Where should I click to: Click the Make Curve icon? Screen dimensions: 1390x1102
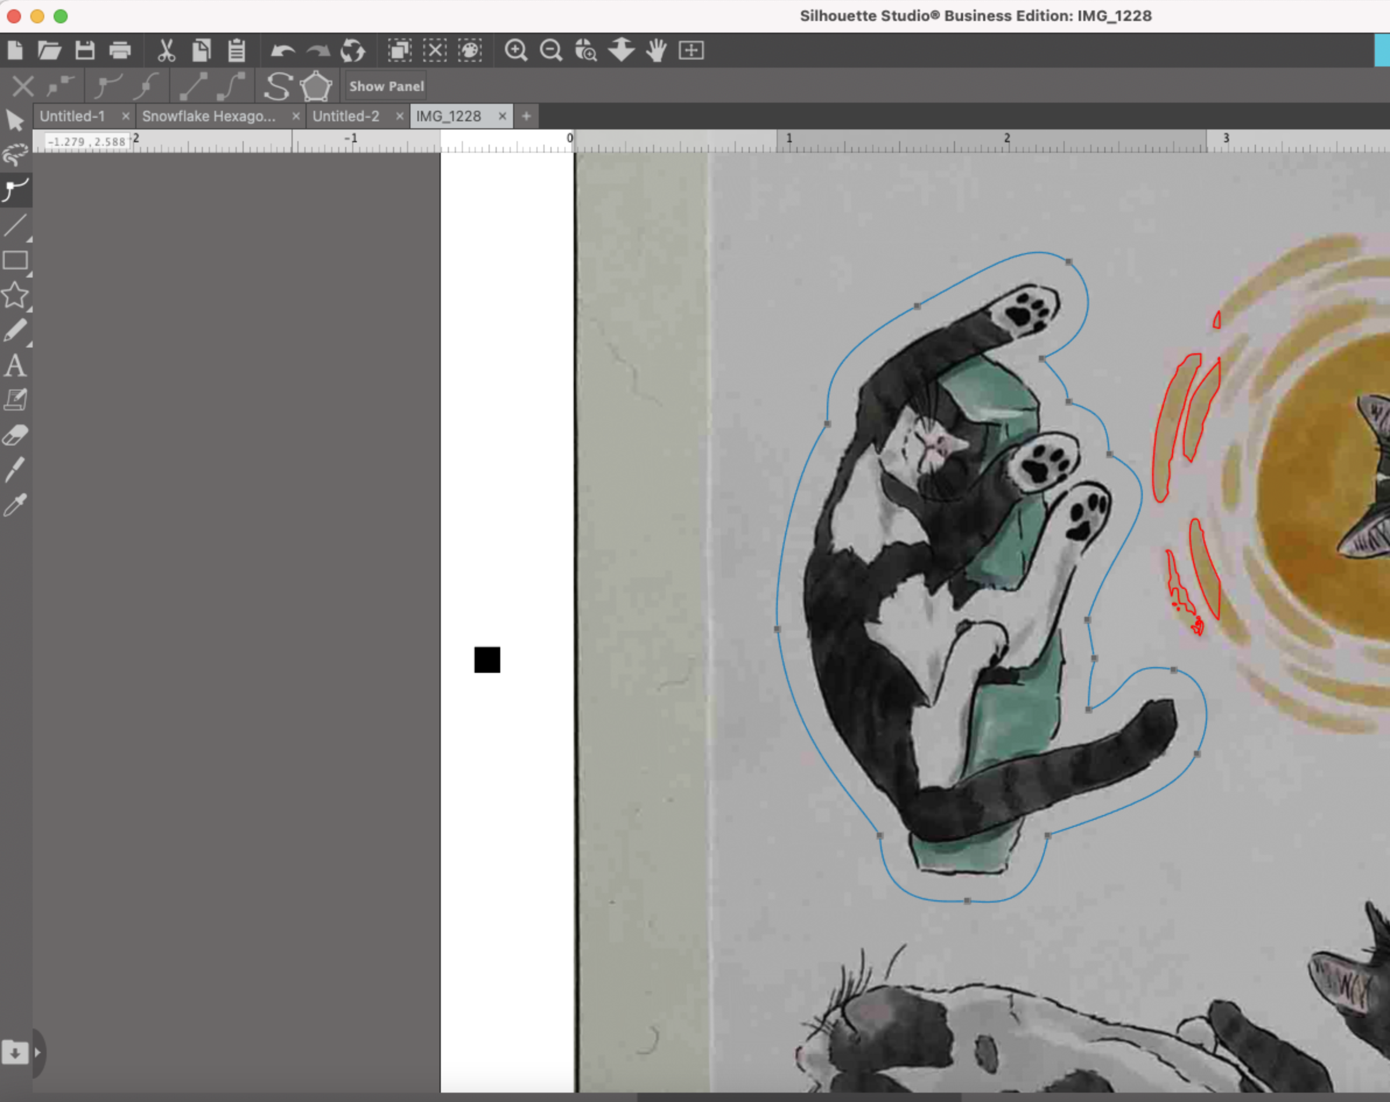click(231, 86)
